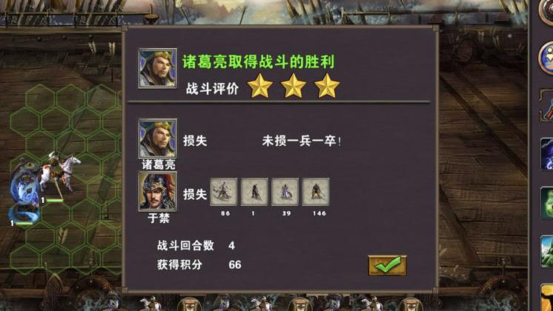The image size is (553, 311).
Task: Click the lost unit icon labeled 146
Action: [x=316, y=192]
